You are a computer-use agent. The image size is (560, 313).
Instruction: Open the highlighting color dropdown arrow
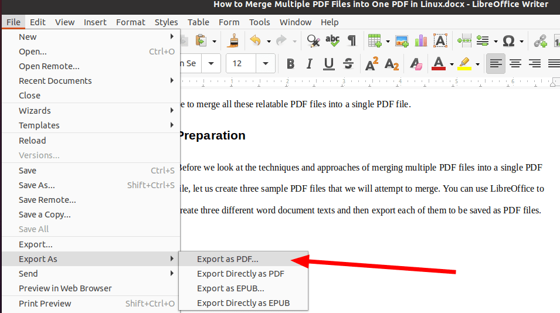click(477, 64)
